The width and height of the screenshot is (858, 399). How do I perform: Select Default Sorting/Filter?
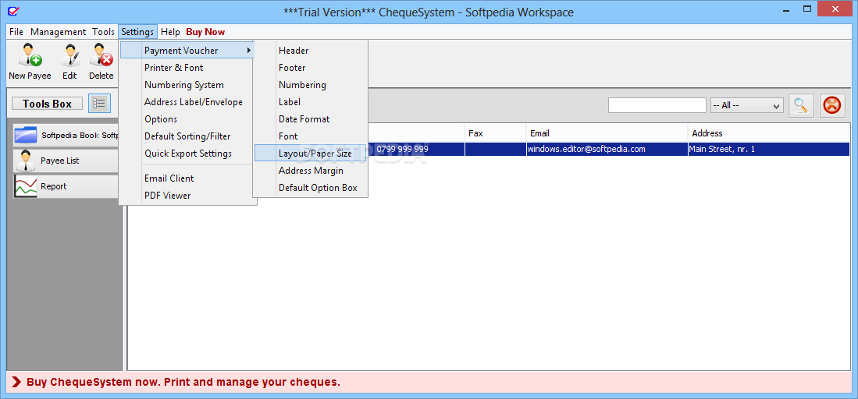[x=187, y=136]
